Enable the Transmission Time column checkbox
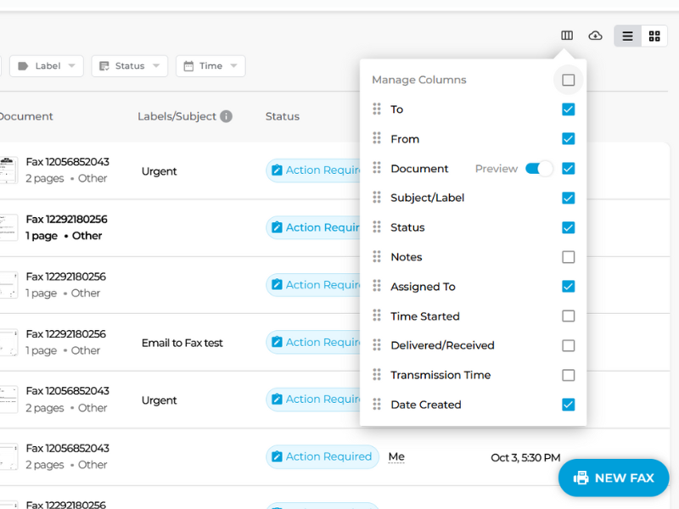The image size is (679, 509). point(568,375)
